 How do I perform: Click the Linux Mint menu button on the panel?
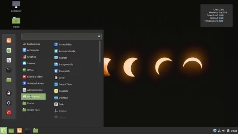click(x=3, y=131)
